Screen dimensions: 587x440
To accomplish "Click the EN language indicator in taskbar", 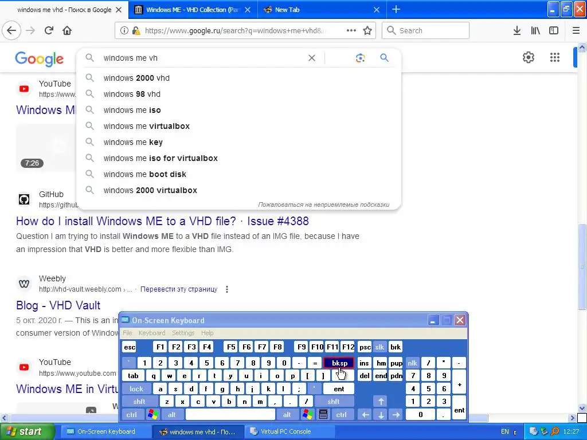I will [x=504, y=431].
